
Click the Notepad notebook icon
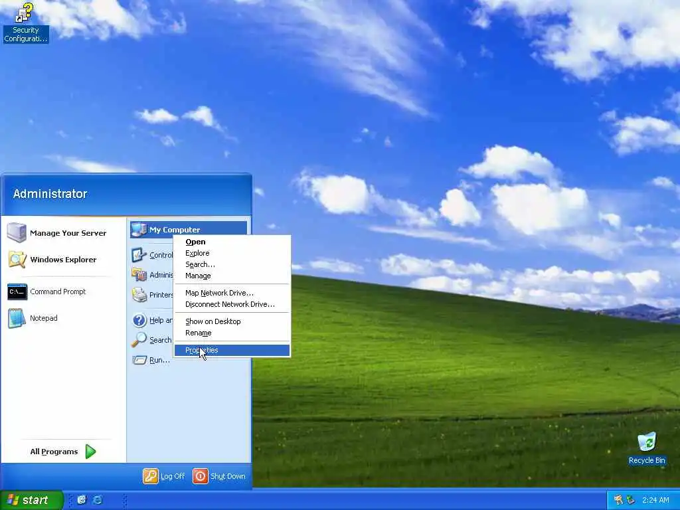(17, 318)
